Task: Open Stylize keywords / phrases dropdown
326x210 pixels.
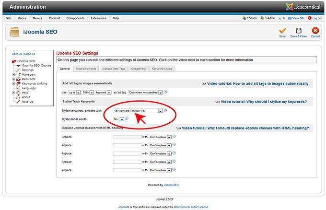Action: click(138, 111)
